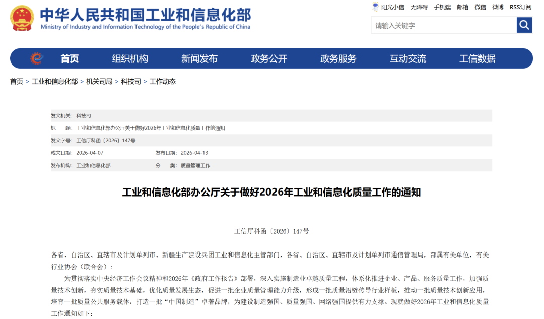
Task: Click the gear logo in navigation bar
Action: [x=36, y=58]
